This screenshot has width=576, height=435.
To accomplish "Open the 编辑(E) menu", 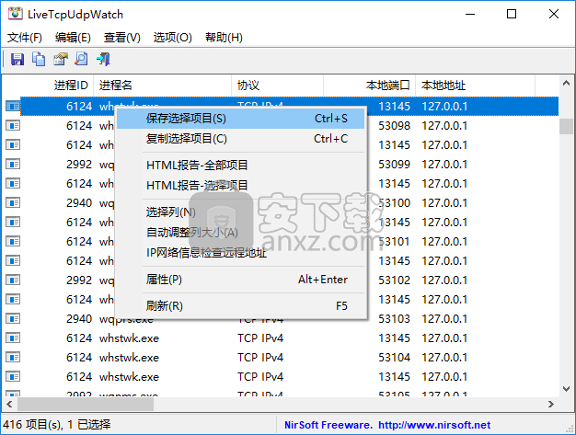I will [x=73, y=38].
